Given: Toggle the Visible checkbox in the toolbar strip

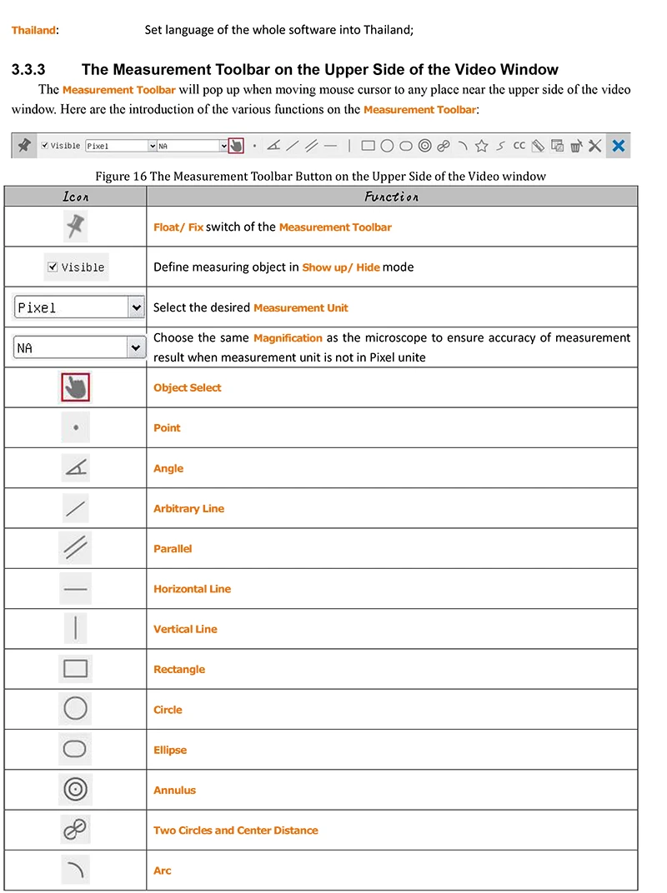Looking at the screenshot, I should click(45, 145).
